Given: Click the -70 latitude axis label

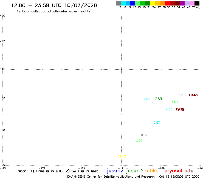Looking at the screenshot, I should (x=2, y=165).
